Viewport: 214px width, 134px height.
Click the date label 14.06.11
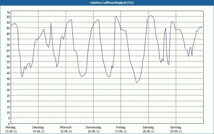[38, 131]
